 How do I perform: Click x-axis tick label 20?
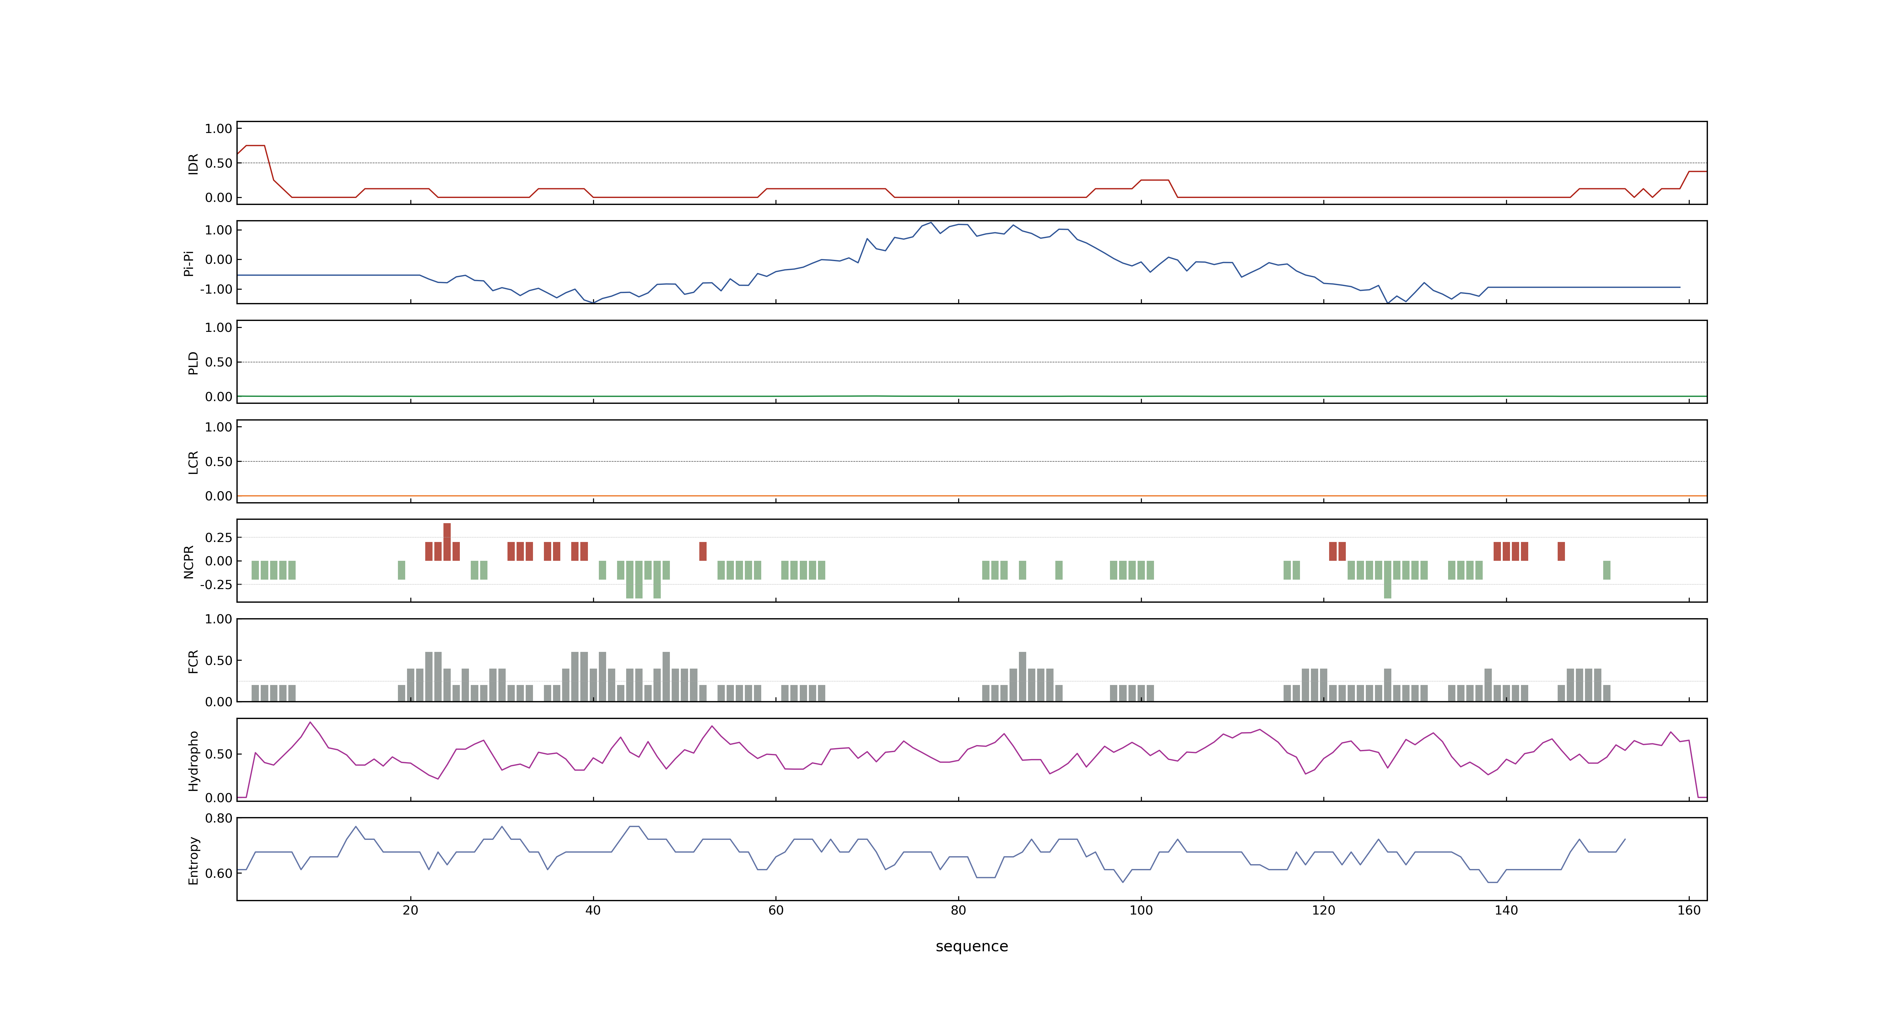(410, 910)
